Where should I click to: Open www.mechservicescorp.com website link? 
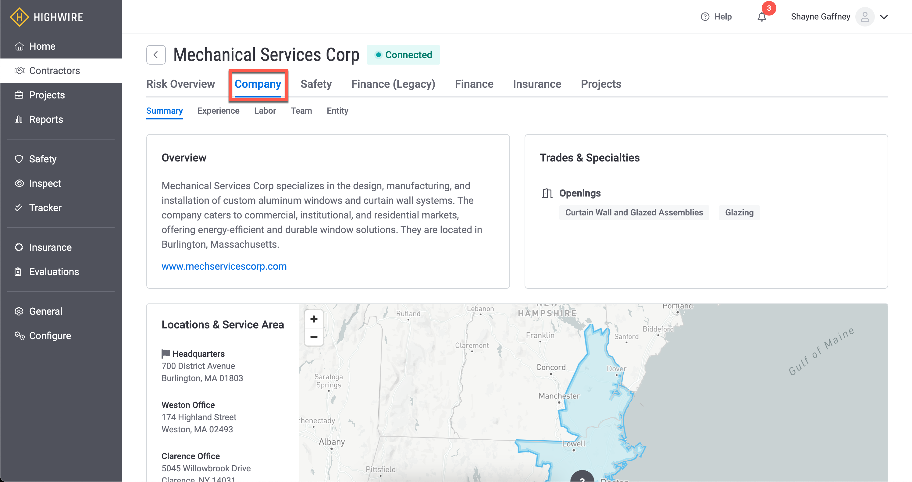[224, 266]
